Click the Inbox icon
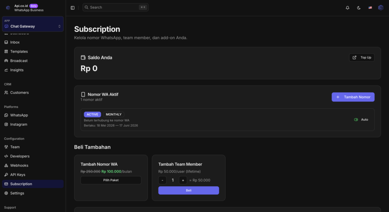Viewport: 389px width, 212px height. (6, 42)
